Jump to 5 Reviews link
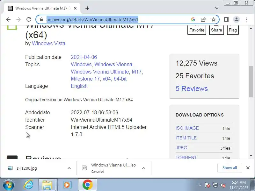 [x=192, y=88]
